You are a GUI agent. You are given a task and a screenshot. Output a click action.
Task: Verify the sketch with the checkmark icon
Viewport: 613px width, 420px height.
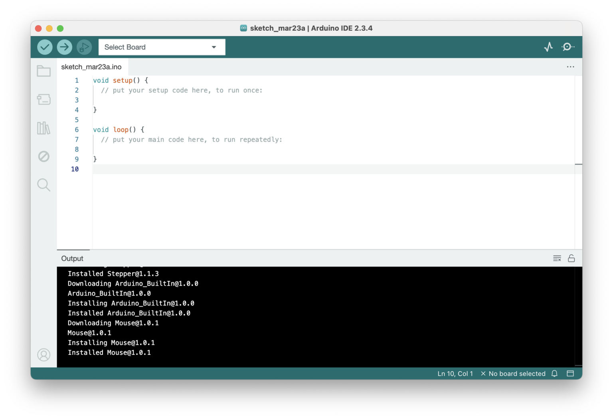pos(45,47)
